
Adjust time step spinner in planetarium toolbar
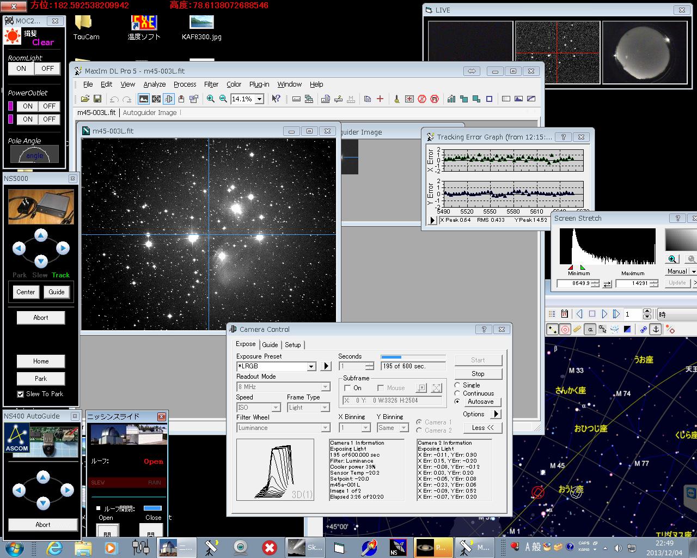coord(647,314)
